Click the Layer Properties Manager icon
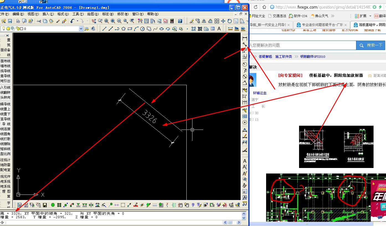 point(87,28)
